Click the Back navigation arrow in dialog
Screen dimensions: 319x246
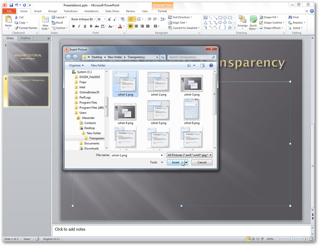[69, 57]
